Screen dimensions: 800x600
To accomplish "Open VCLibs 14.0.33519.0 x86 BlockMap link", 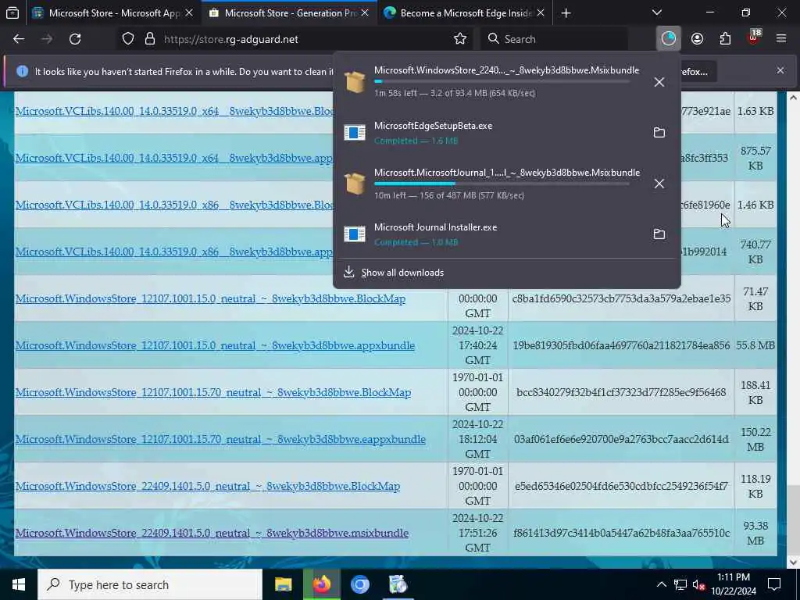I will (x=174, y=205).
